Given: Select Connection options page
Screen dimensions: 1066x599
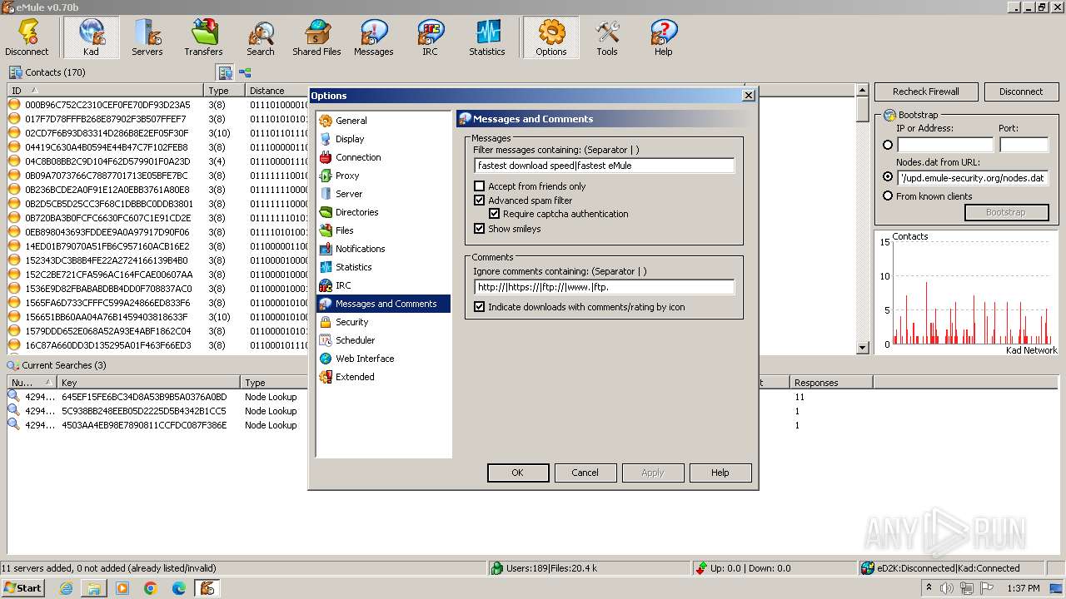Looking at the screenshot, I should click(x=358, y=157).
